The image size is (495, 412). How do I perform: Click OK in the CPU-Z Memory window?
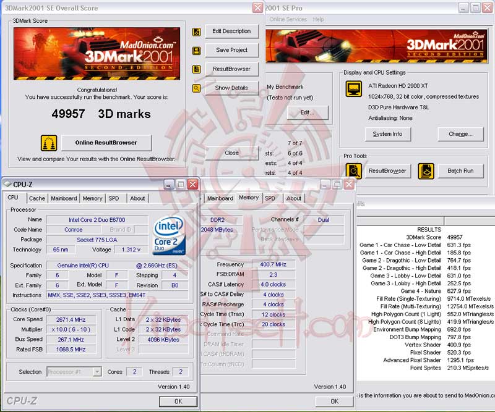click(x=335, y=401)
